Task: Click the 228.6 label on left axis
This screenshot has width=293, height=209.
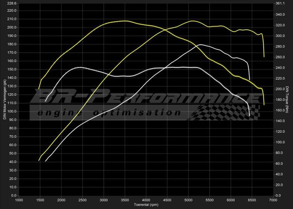Action: point(11,4)
